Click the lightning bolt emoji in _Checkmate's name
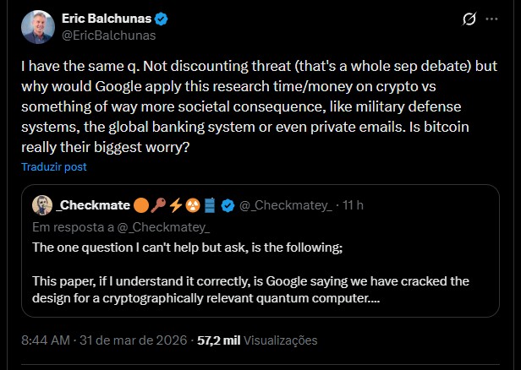Viewport: 521px width, 370px height. click(x=176, y=205)
